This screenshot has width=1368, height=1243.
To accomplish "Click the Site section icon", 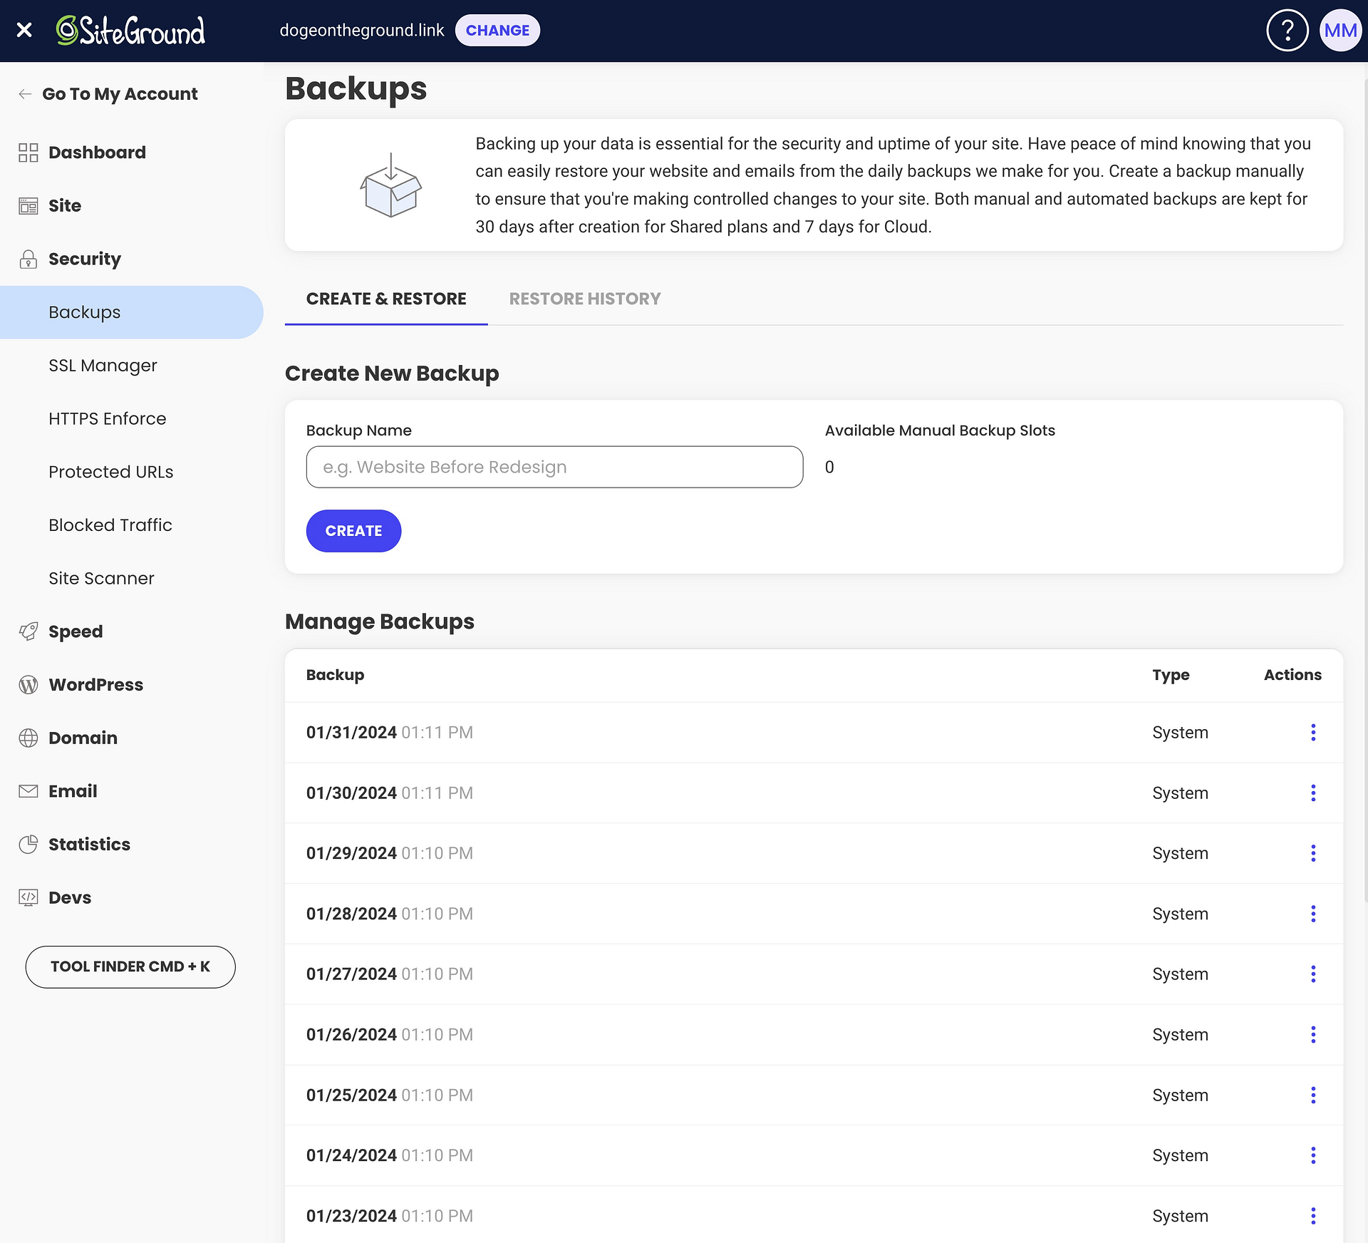I will click(28, 205).
